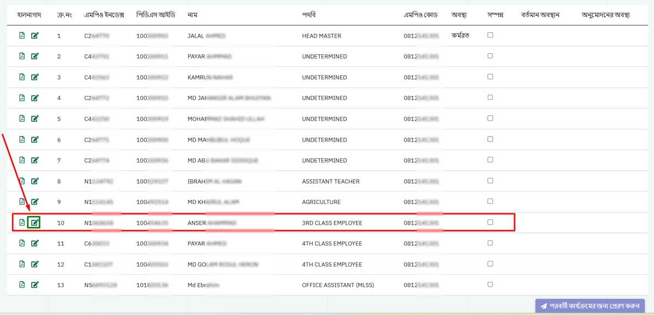Click the পরবর্তী কার্যক্রমের জন্য প্রেরণ করুন button
654x315 pixels.
click(590, 306)
